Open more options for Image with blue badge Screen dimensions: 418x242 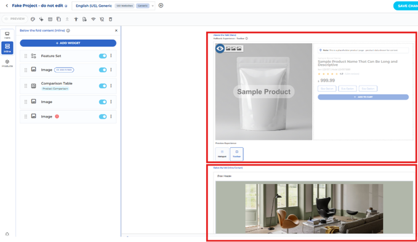coord(111,70)
